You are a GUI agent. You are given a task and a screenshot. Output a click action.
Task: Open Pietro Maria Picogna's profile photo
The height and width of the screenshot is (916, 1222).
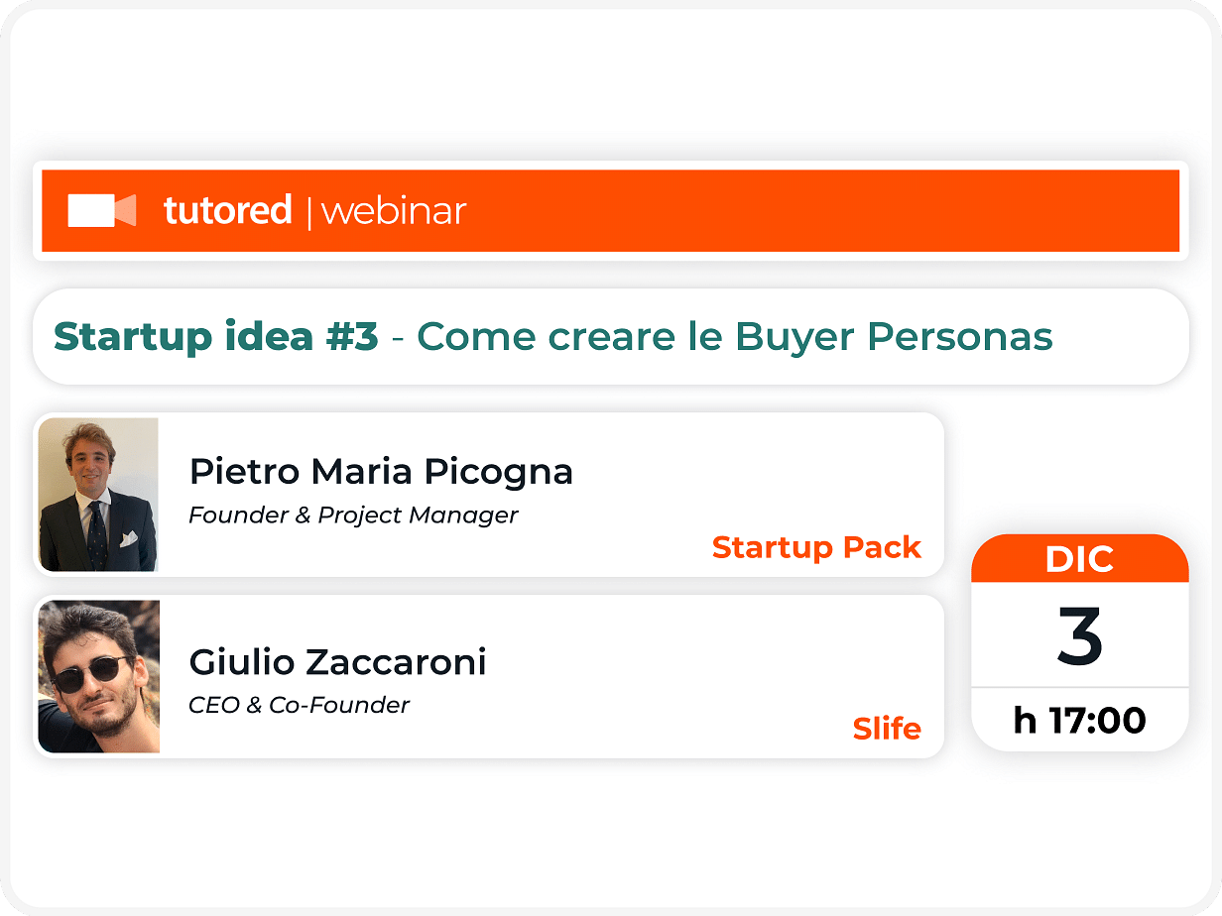coord(98,495)
